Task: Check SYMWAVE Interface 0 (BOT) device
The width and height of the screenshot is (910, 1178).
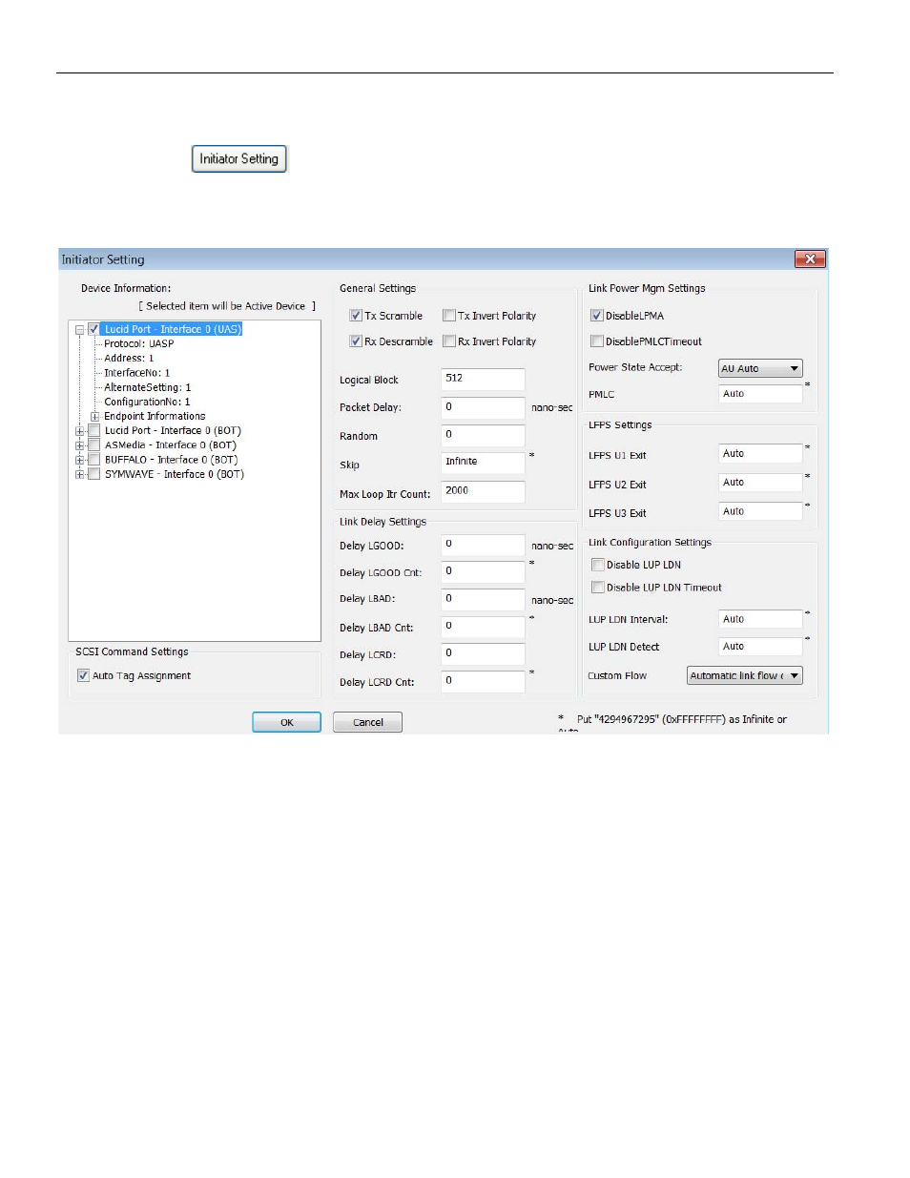Action: (93, 474)
